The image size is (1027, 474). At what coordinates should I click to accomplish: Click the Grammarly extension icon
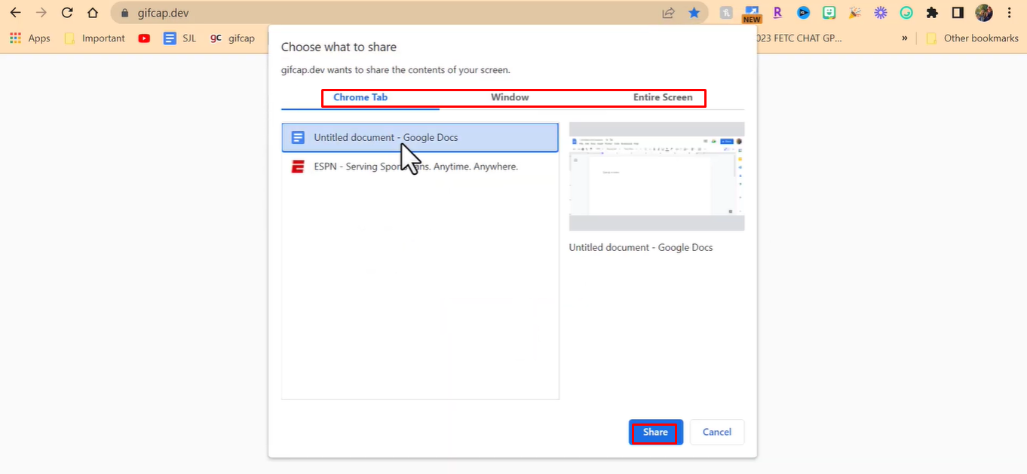click(x=906, y=13)
